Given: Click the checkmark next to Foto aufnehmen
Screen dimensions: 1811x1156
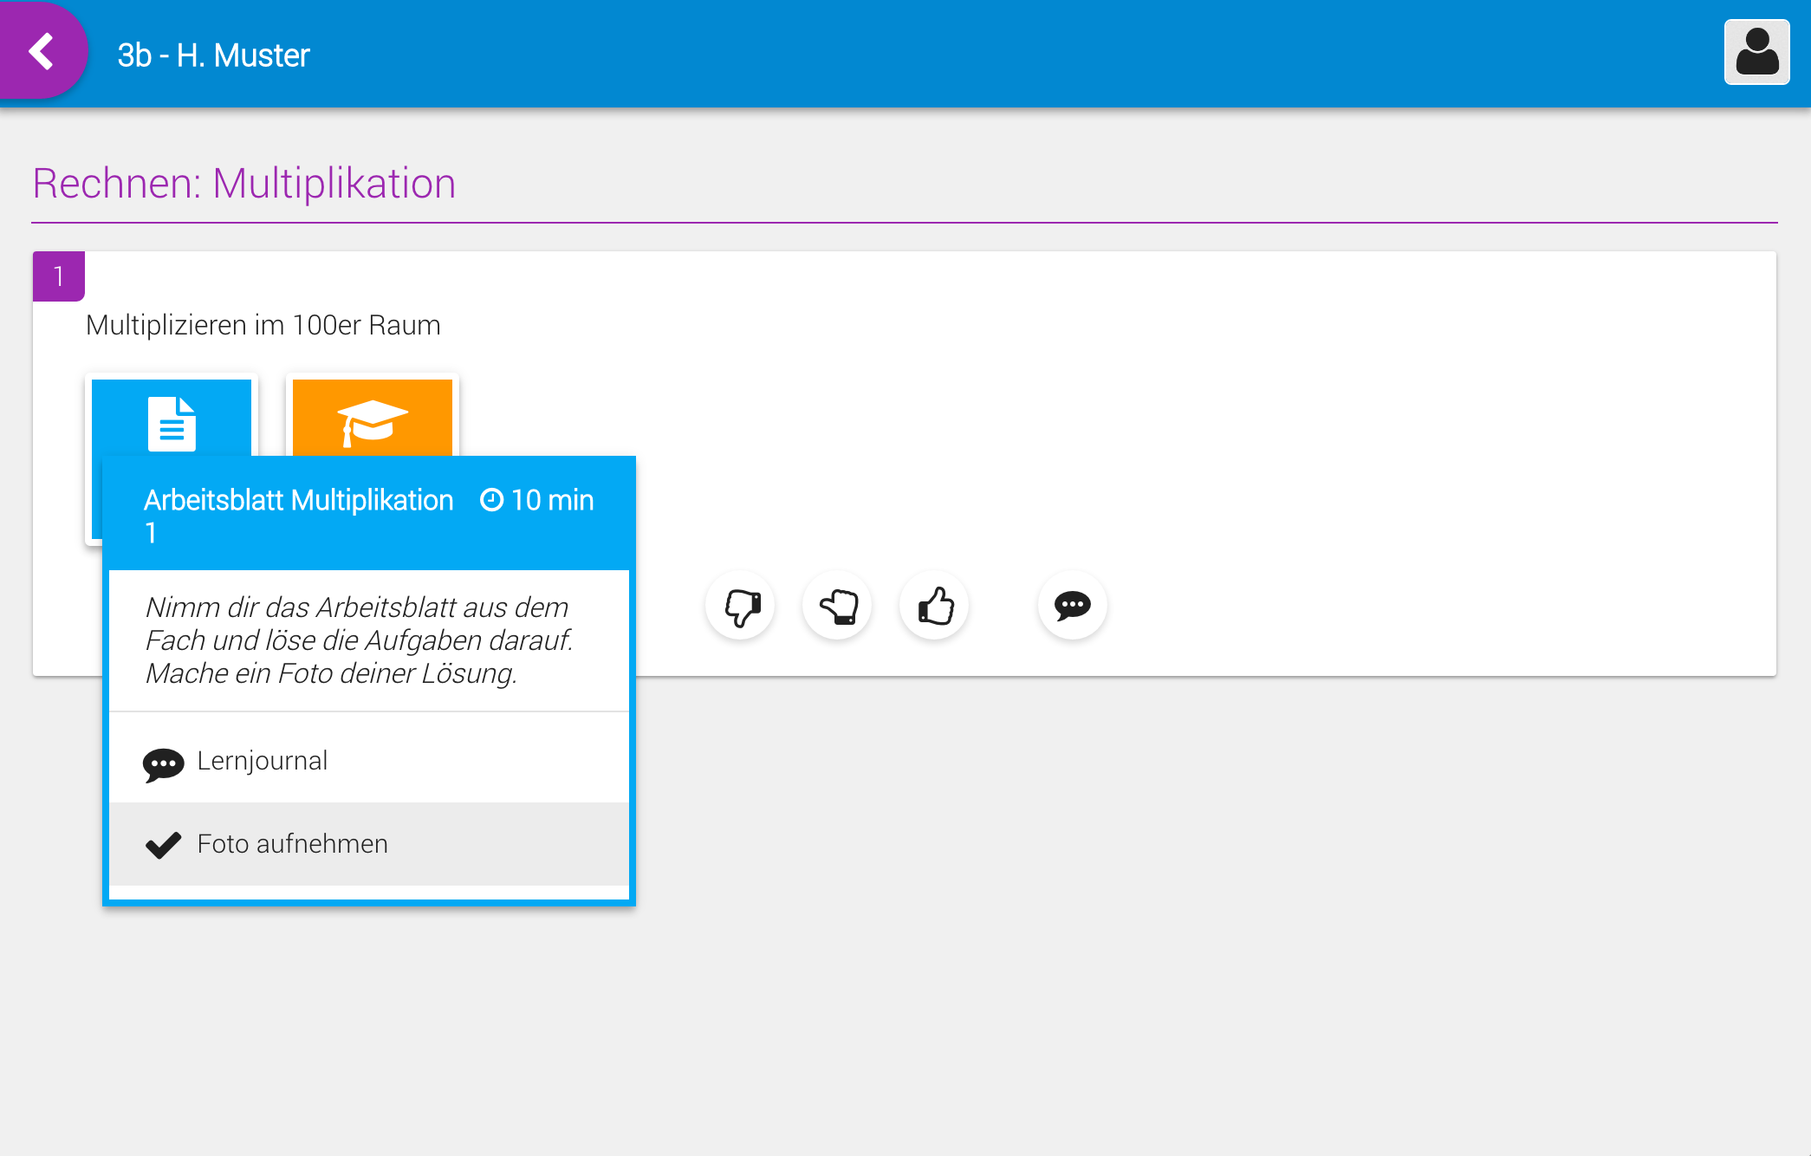Looking at the screenshot, I should (163, 845).
